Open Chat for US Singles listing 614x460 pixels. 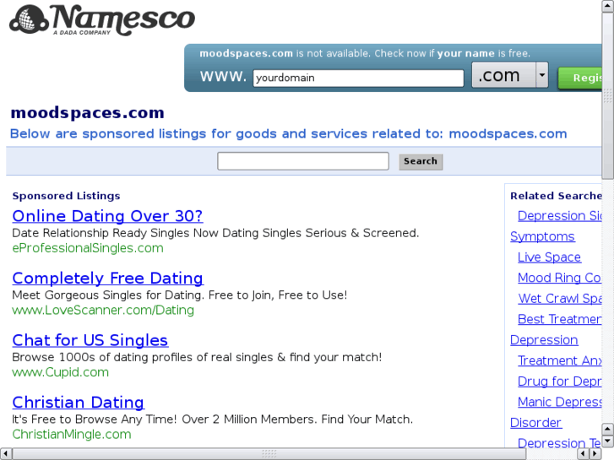(x=90, y=340)
